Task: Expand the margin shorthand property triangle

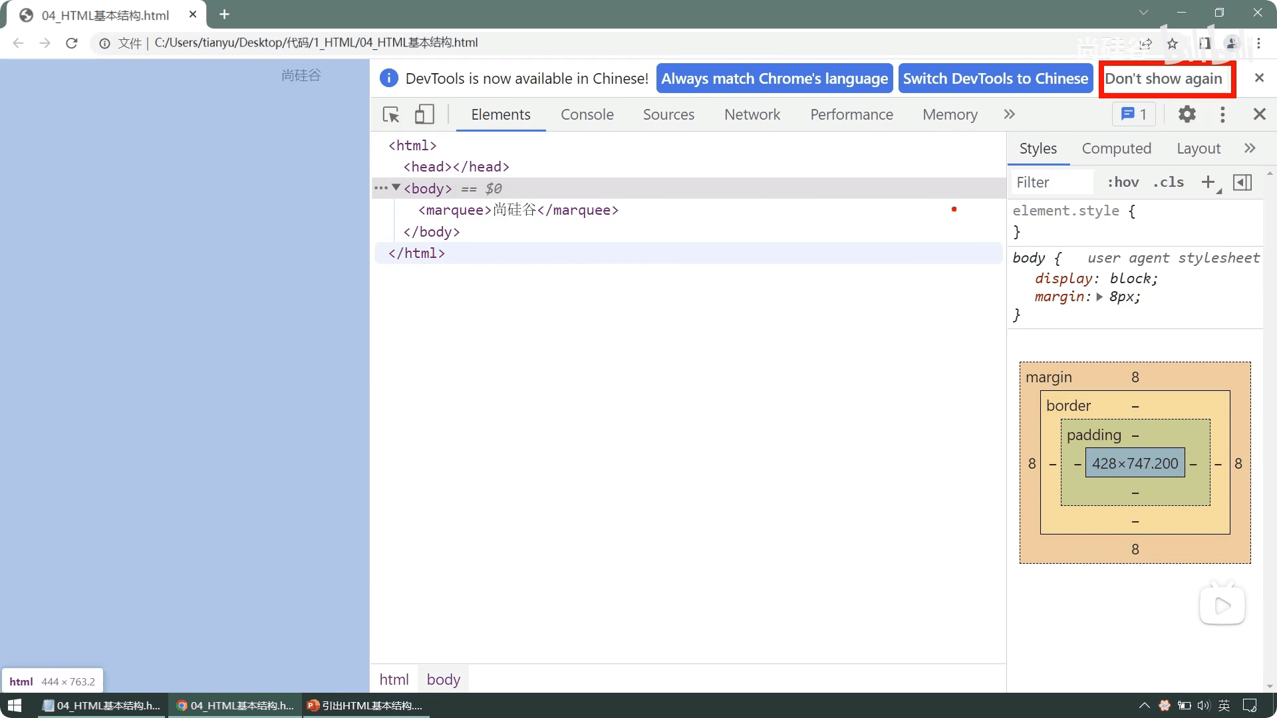Action: click(1099, 297)
